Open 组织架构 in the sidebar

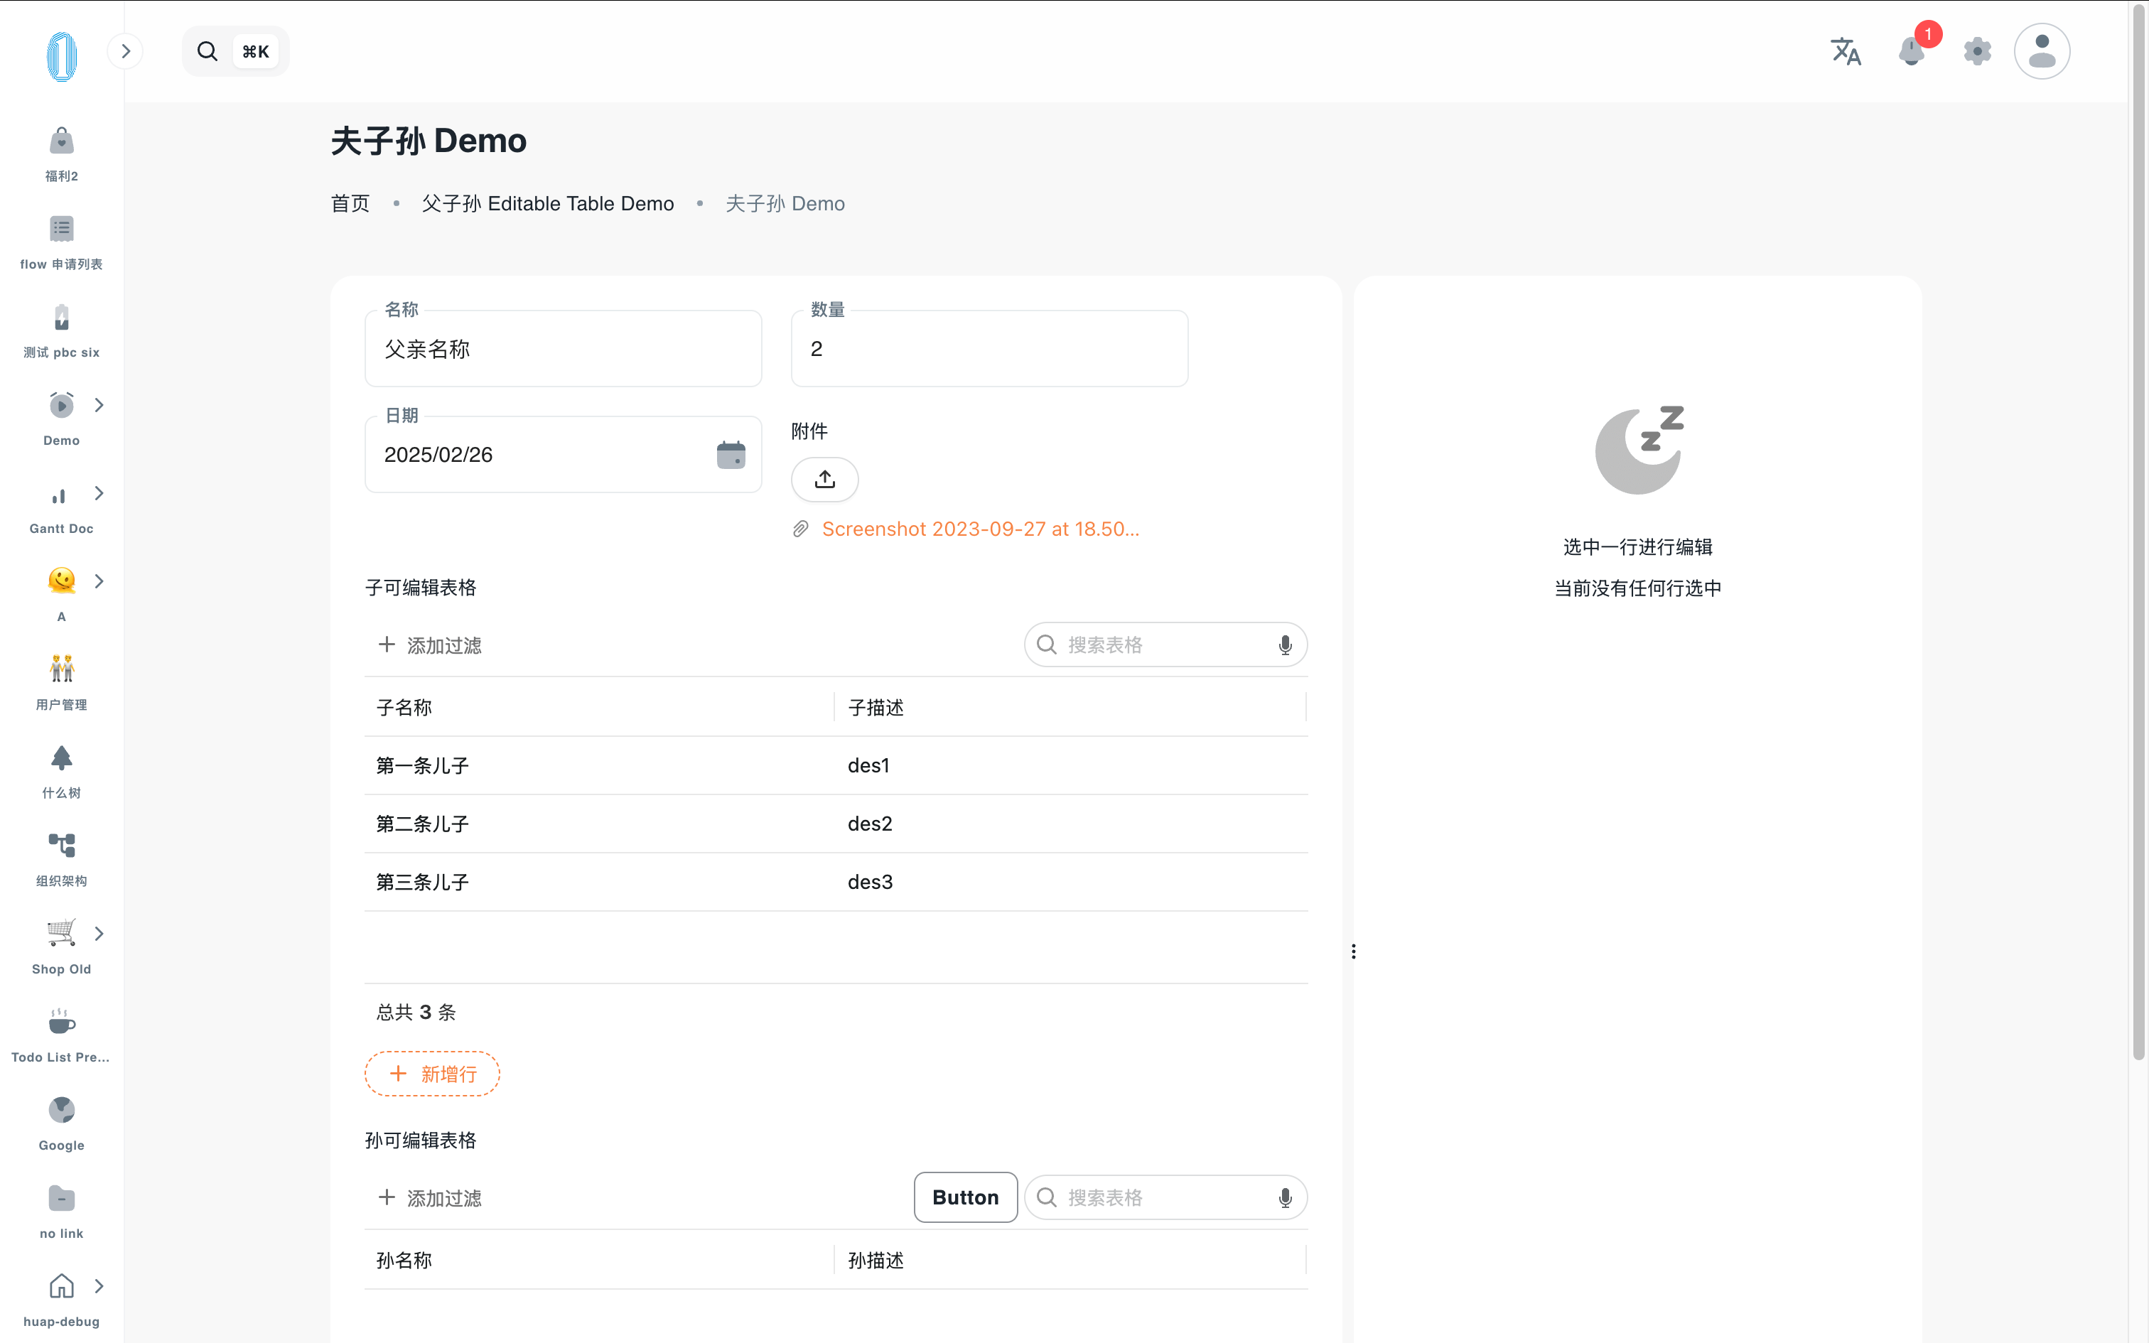[x=61, y=860]
